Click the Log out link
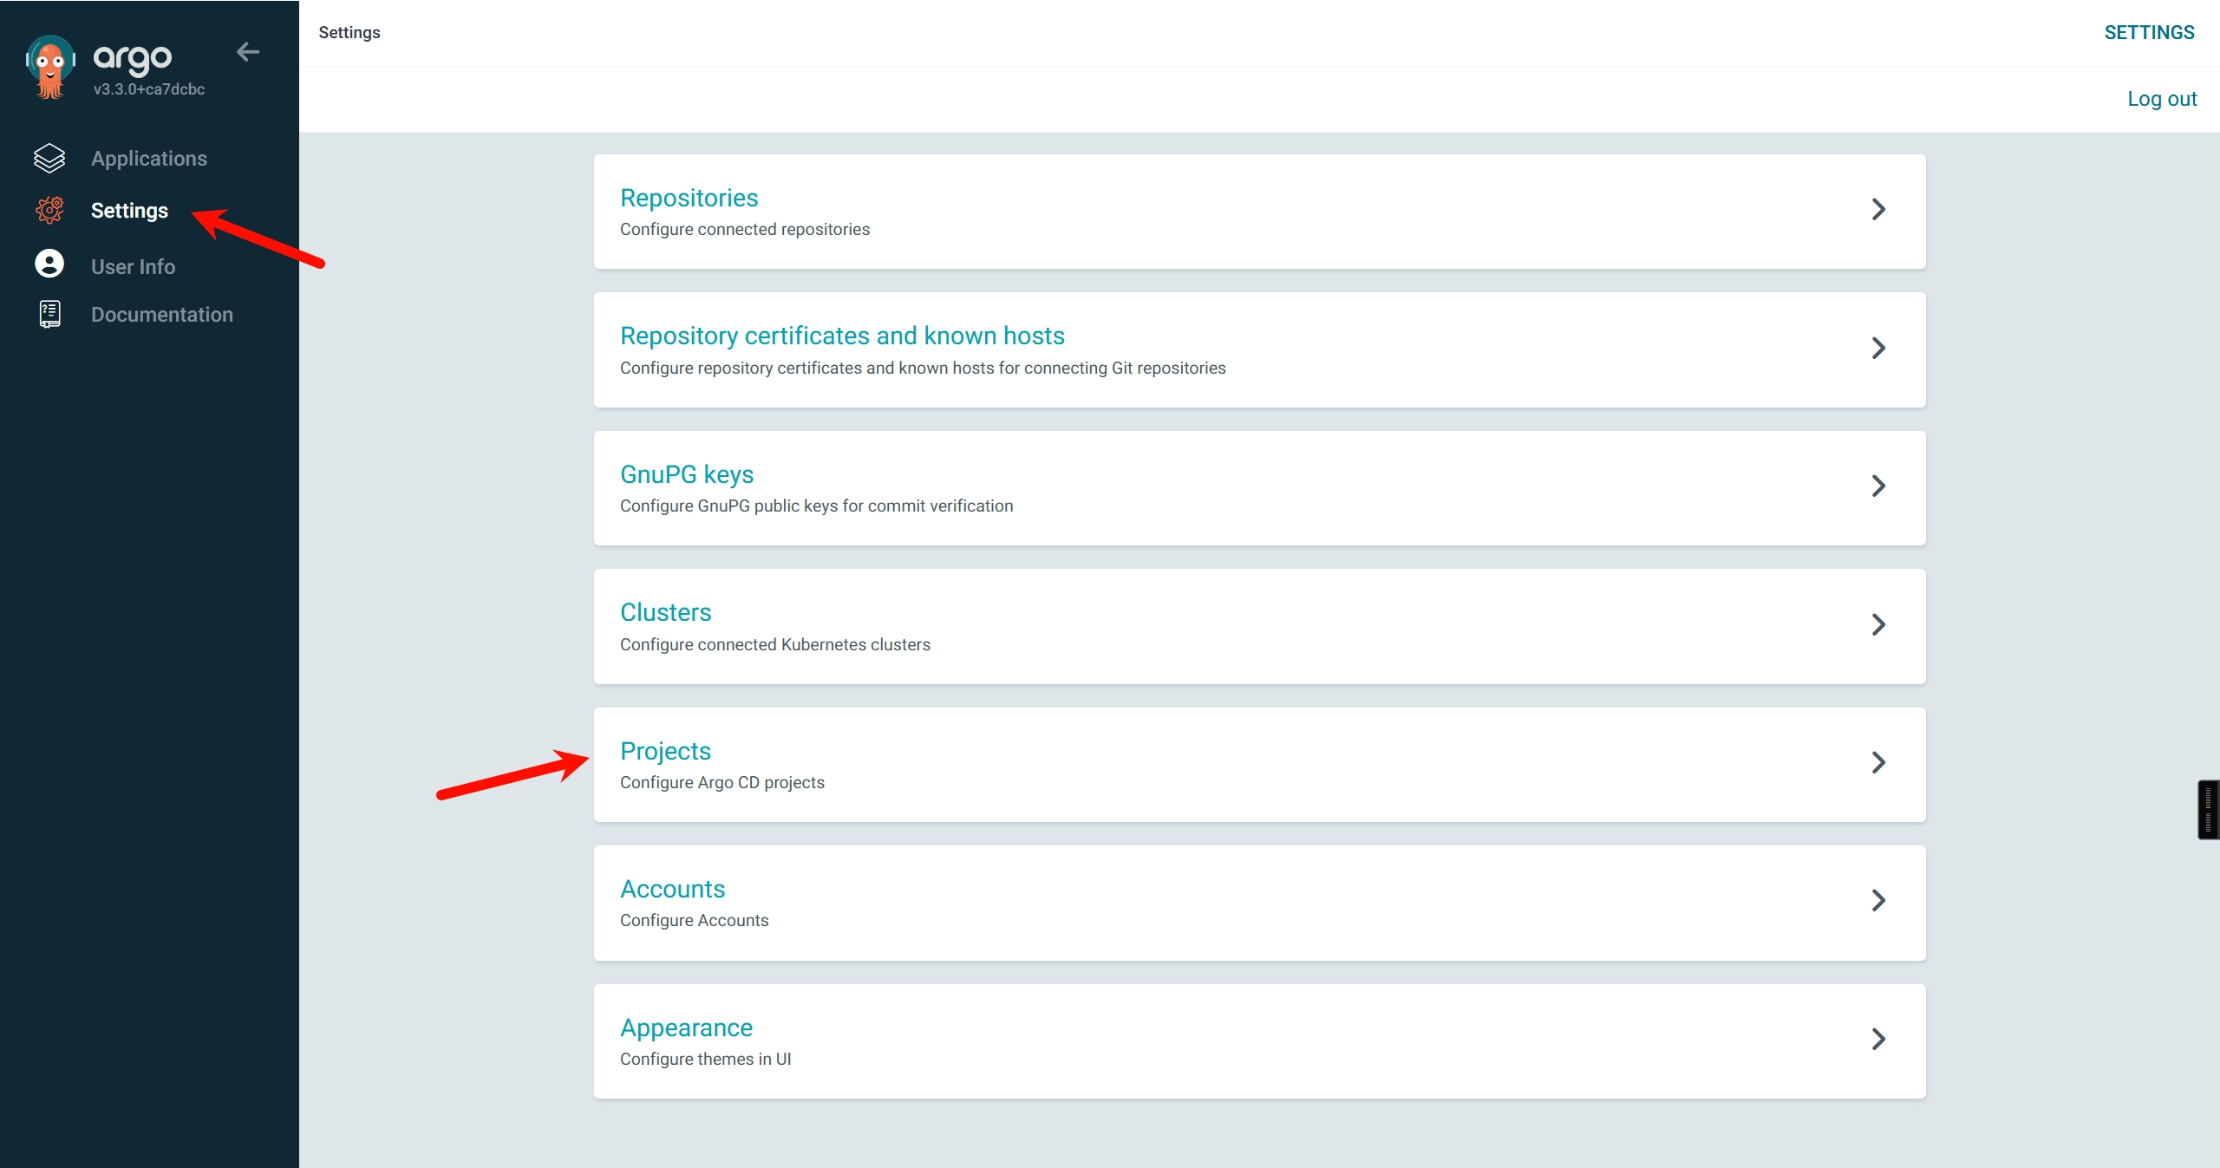The image size is (2220, 1168). (2162, 99)
